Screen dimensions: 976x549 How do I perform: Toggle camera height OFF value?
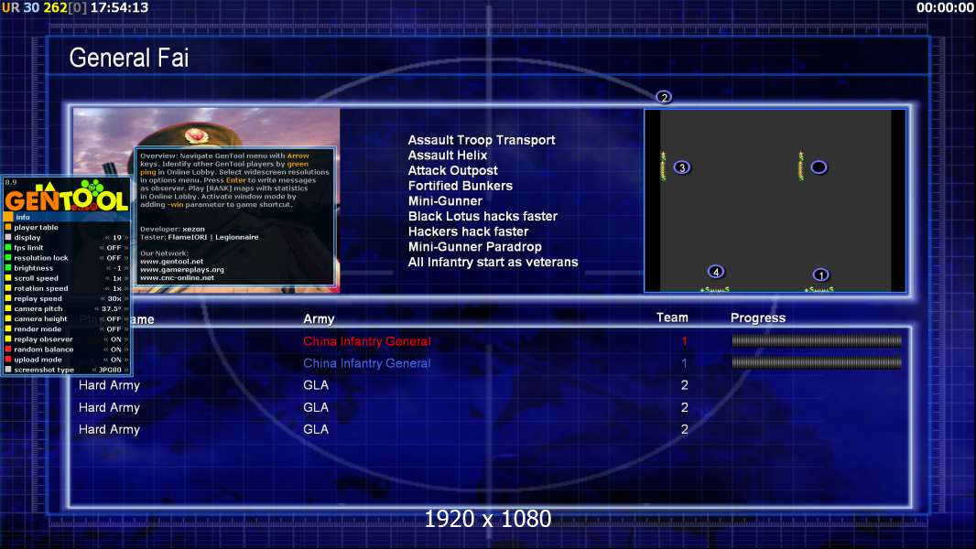click(114, 318)
